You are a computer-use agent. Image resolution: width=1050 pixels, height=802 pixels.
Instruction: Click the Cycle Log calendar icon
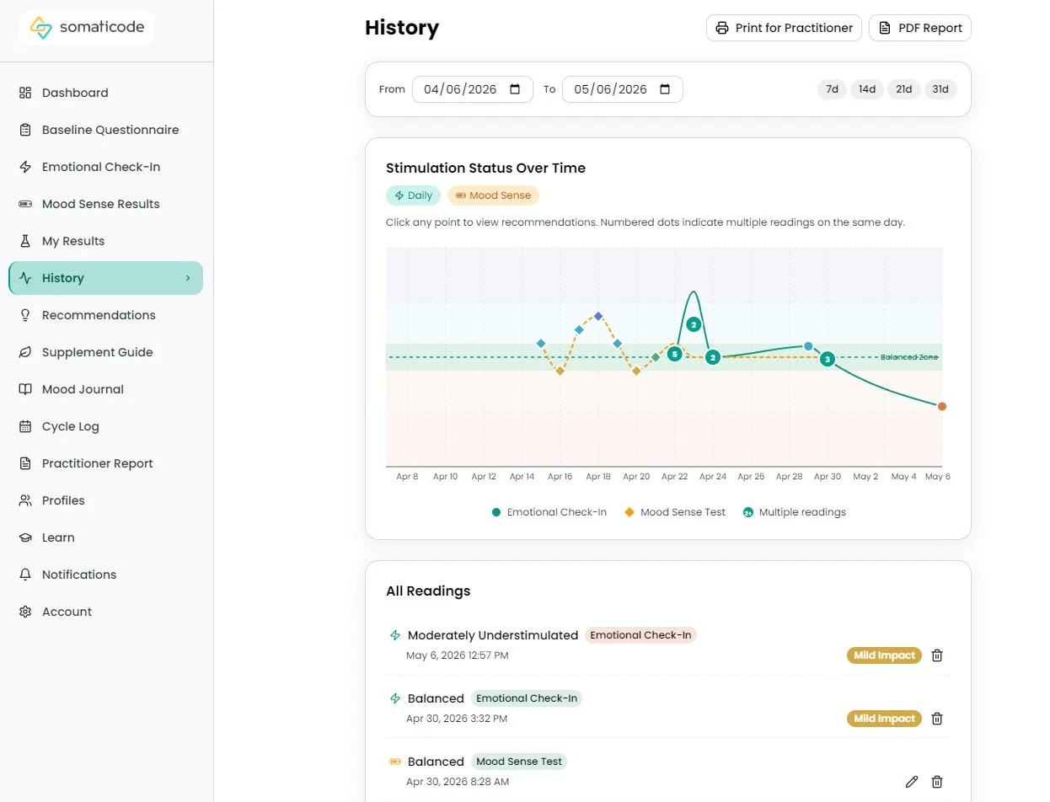point(25,426)
